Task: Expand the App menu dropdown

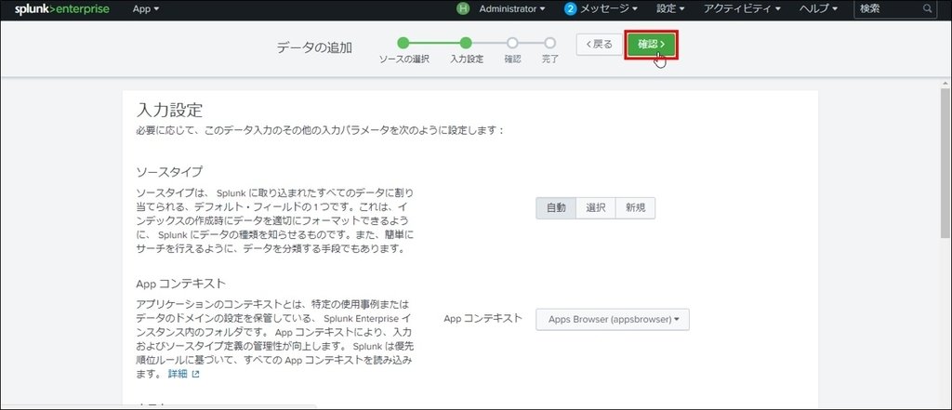Action: (146, 9)
